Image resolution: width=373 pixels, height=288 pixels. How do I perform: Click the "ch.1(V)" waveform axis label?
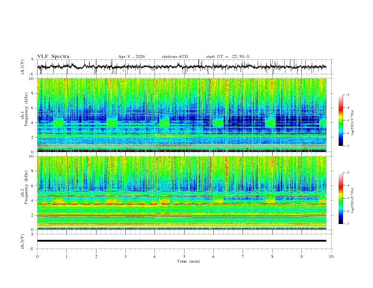[23, 67]
